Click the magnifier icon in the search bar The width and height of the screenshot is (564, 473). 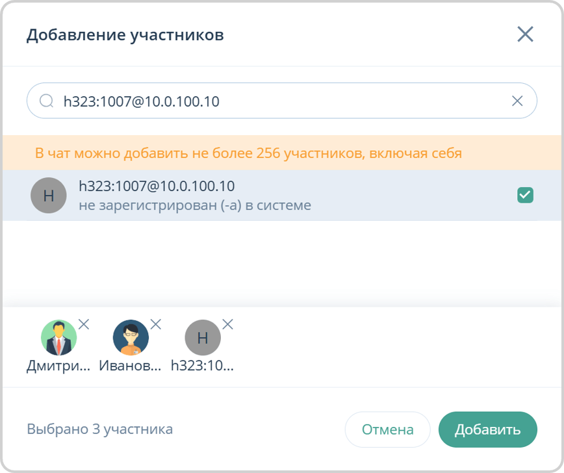(x=45, y=101)
